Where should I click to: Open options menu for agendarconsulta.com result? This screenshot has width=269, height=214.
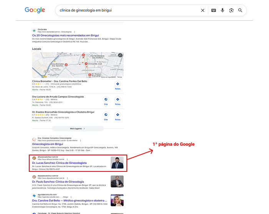pos(71,197)
